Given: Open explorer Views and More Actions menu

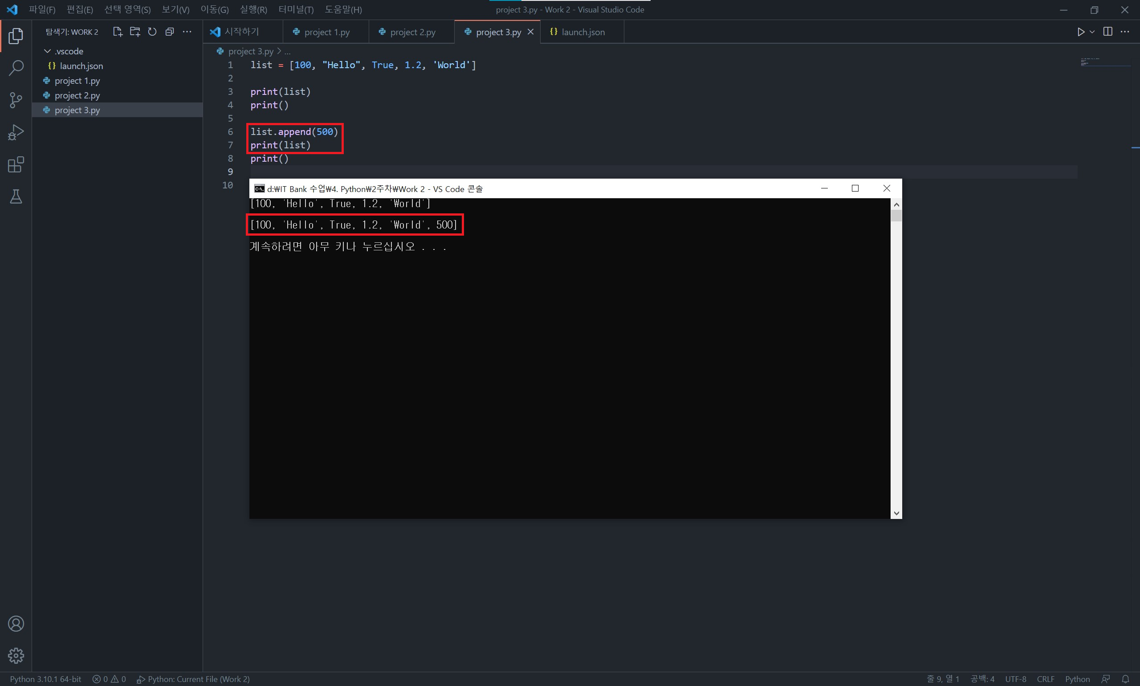Looking at the screenshot, I should pos(187,32).
